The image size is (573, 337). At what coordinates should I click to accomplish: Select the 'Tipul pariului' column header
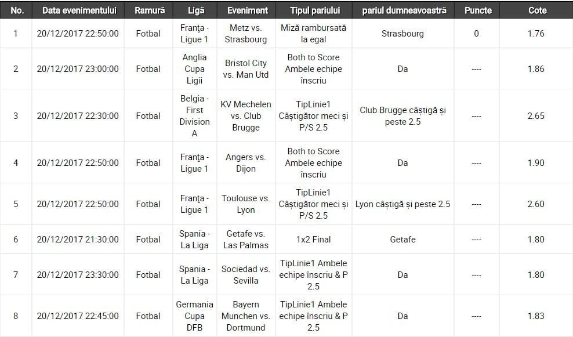315,10
